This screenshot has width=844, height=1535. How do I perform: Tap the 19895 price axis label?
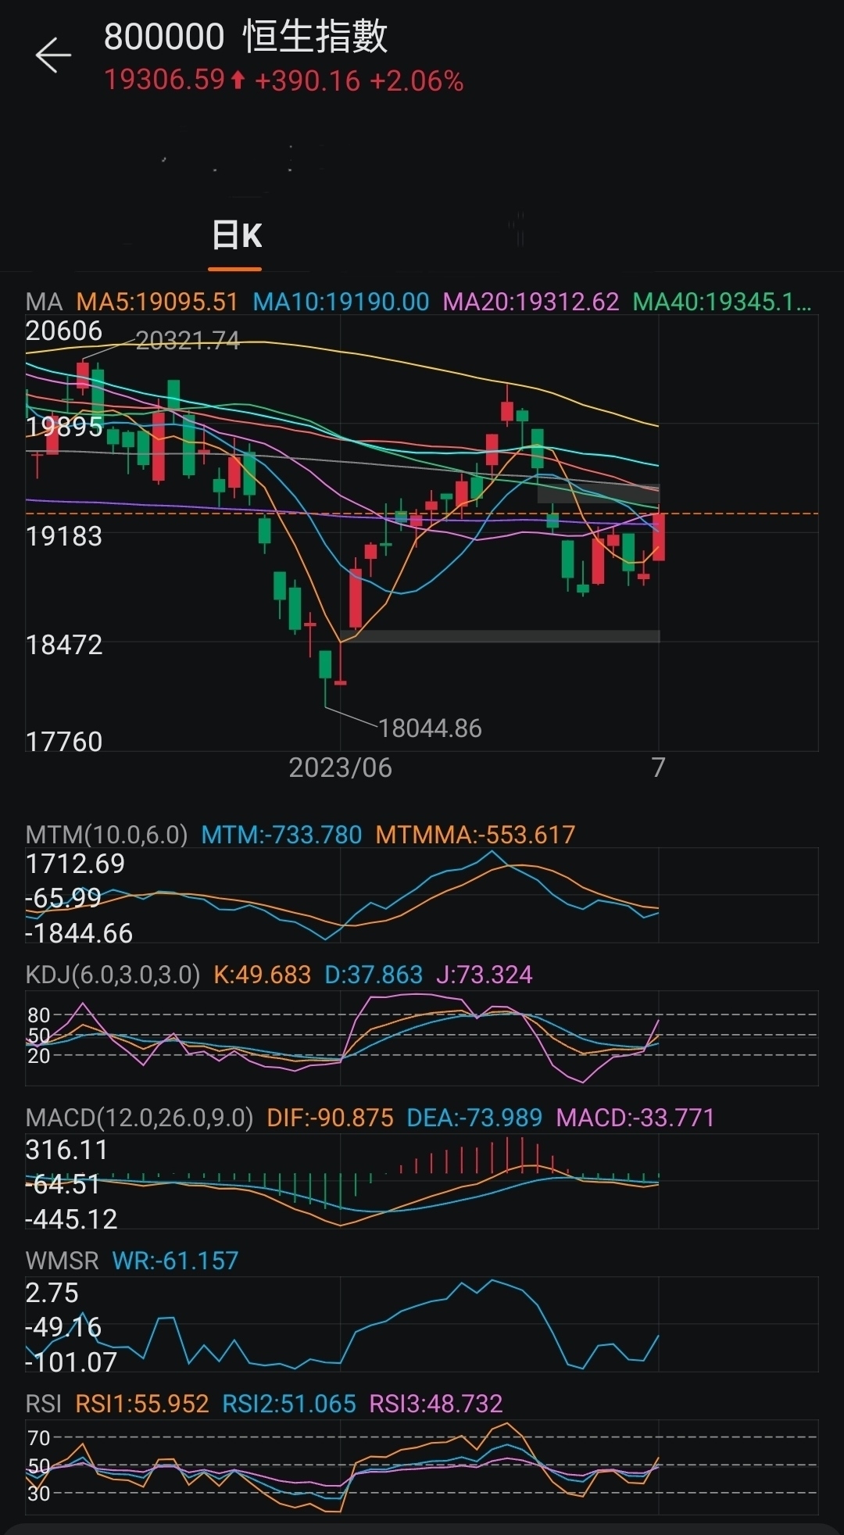point(64,427)
